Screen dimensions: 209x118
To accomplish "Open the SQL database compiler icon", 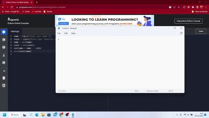I will (x=4, y=78).
